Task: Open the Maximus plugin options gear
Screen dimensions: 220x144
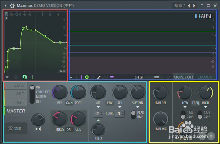Action: (x=12, y=5)
